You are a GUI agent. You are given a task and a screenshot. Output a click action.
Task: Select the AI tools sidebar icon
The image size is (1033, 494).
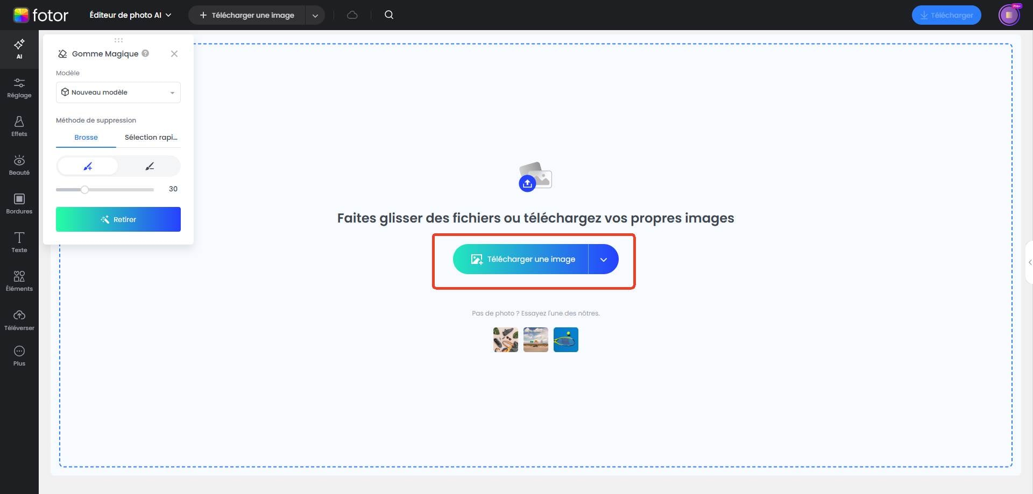pyautogui.click(x=19, y=49)
